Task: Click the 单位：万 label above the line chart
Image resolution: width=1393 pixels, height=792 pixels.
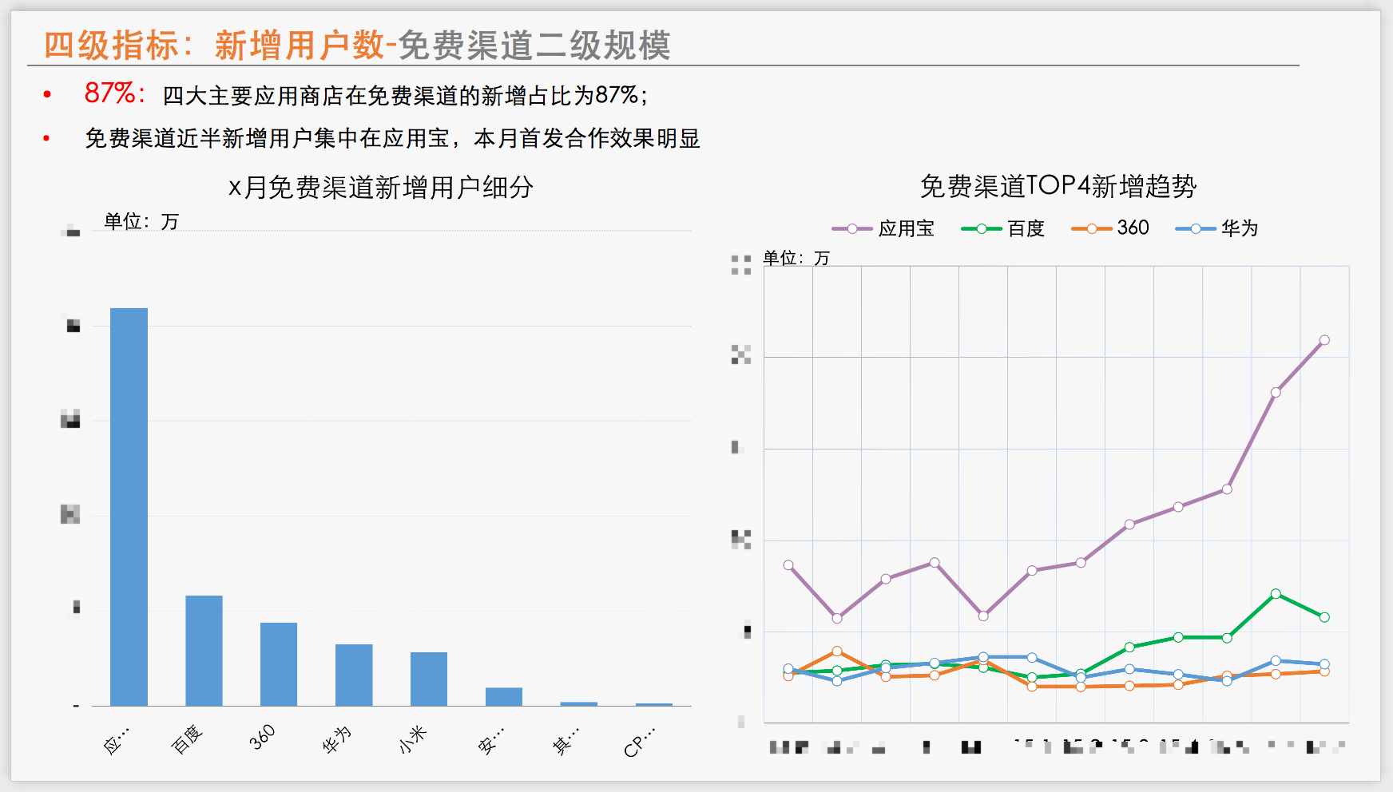Action: 796,257
